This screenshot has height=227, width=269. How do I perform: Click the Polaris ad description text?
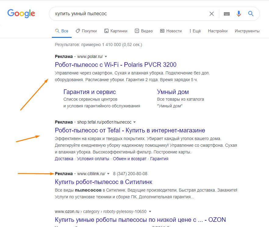[x=132, y=76]
